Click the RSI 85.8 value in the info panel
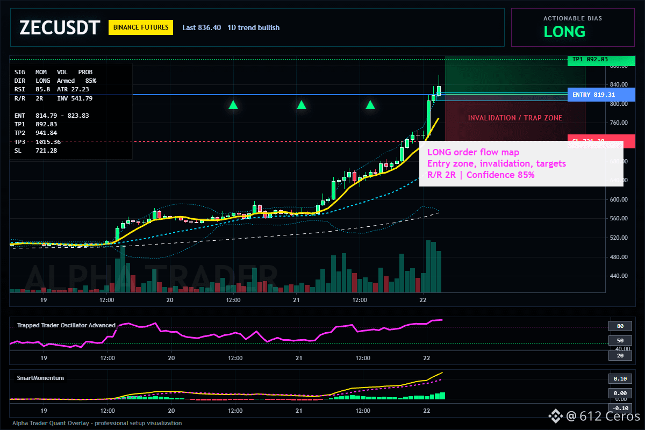The height and width of the screenshot is (430, 645). pyautogui.click(x=42, y=89)
